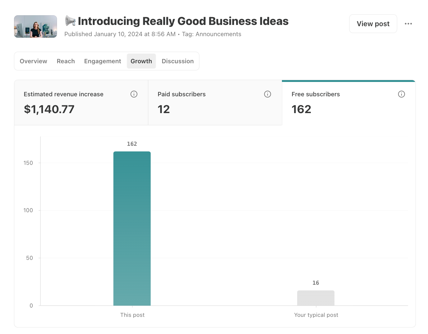Click info icon beside Free subscribers

(x=402, y=94)
